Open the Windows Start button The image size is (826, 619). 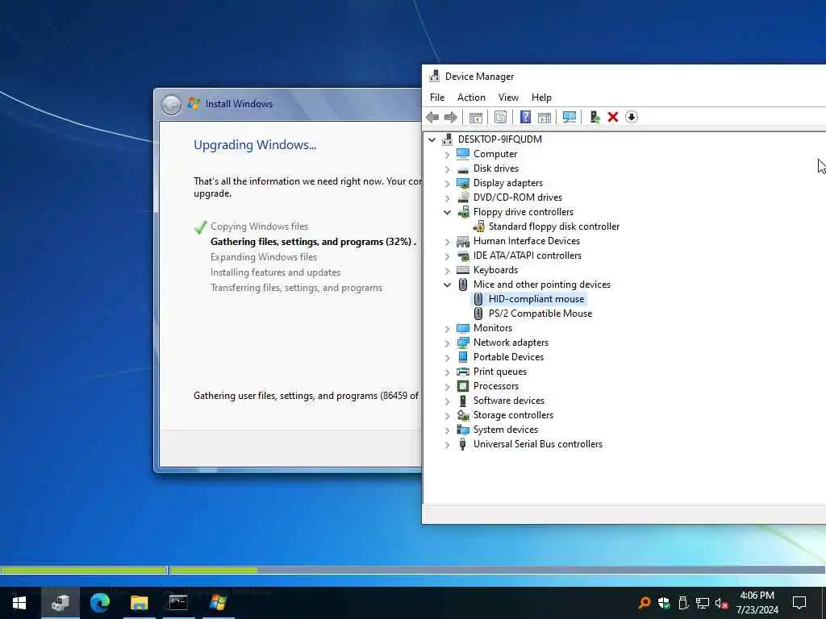pos(19,603)
